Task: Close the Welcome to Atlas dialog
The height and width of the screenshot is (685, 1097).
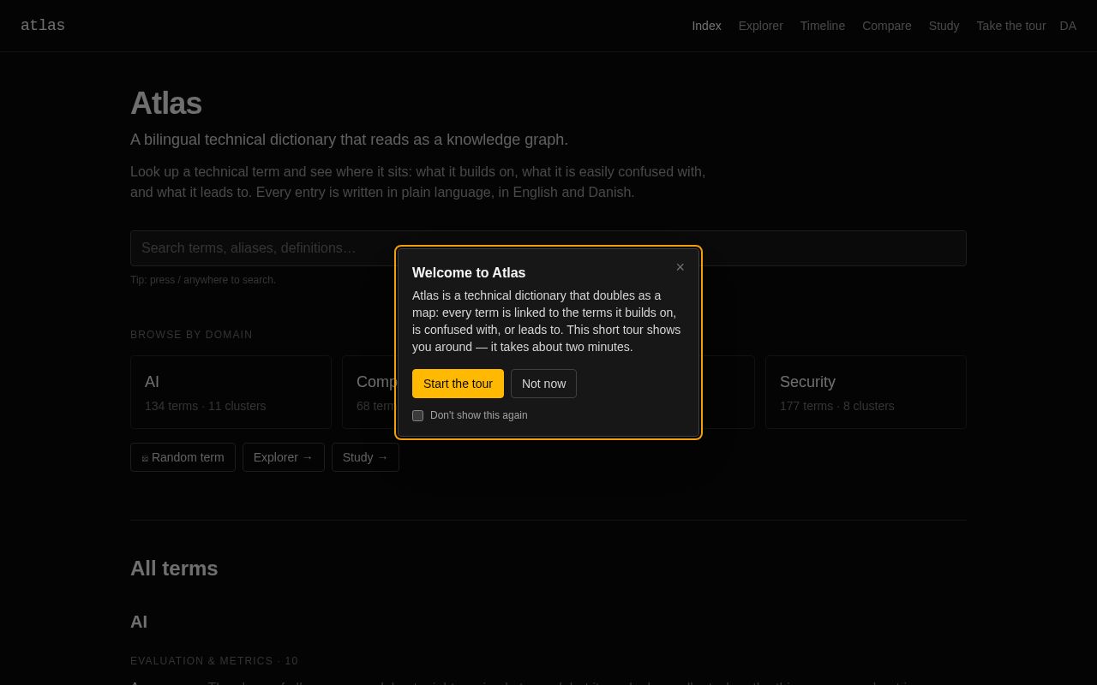Action: click(x=680, y=267)
